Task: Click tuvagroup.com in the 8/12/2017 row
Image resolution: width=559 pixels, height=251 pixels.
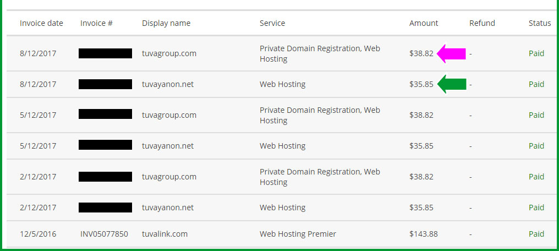Action: [x=169, y=53]
